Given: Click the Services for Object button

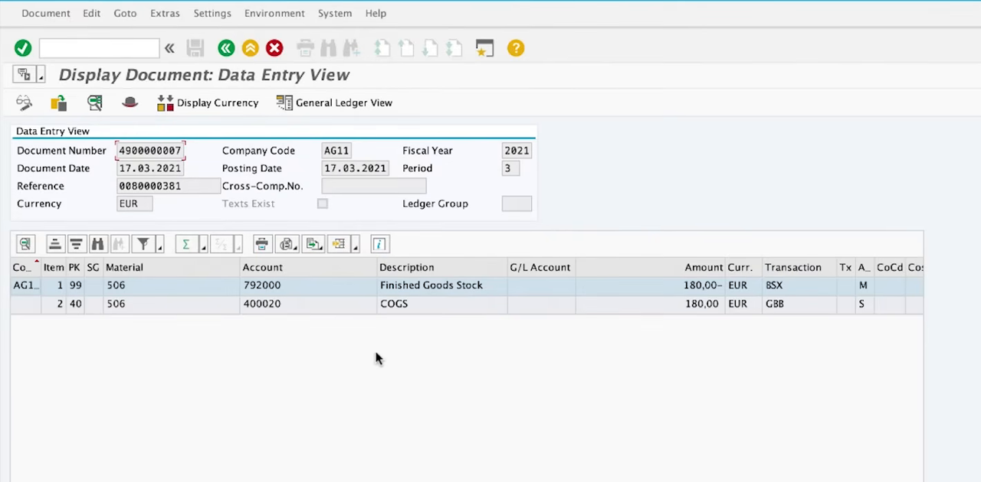Looking at the screenshot, I should pos(24,75).
